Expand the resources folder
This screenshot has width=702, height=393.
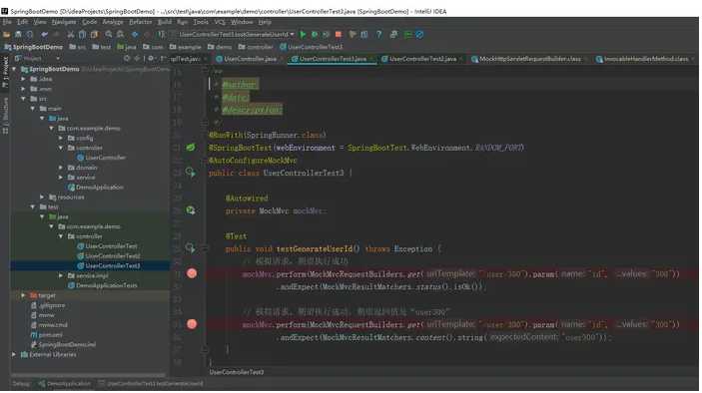tap(42, 197)
